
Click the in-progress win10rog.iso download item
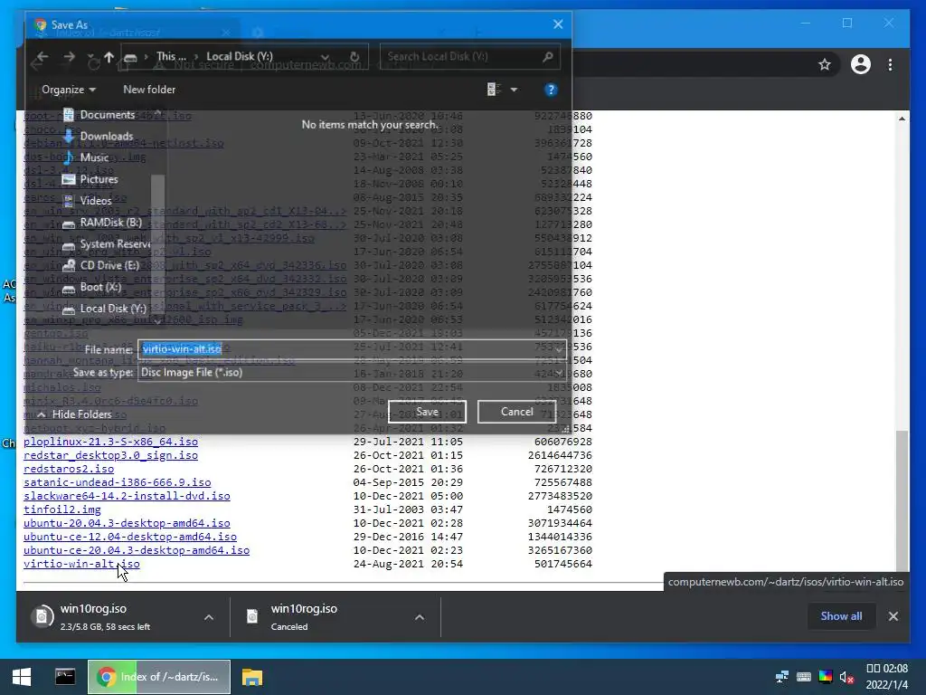tap(124, 617)
